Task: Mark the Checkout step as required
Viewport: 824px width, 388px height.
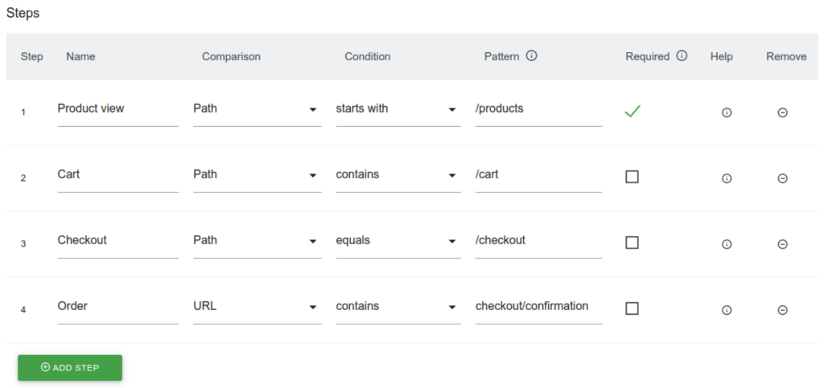Action: 632,243
